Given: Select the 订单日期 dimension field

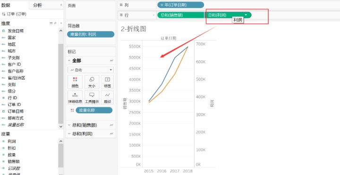Looking at the screenshot, I should (16, 111).
